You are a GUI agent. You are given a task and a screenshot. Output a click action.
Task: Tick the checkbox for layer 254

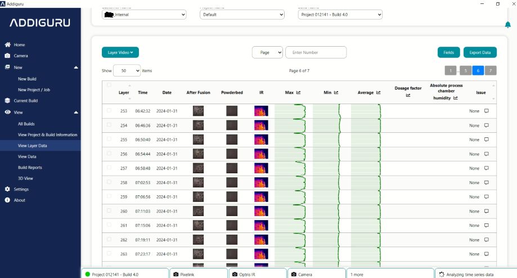(109, 125)
